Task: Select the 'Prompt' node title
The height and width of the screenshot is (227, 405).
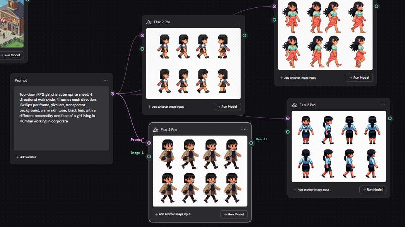Action: click(21, 81)
